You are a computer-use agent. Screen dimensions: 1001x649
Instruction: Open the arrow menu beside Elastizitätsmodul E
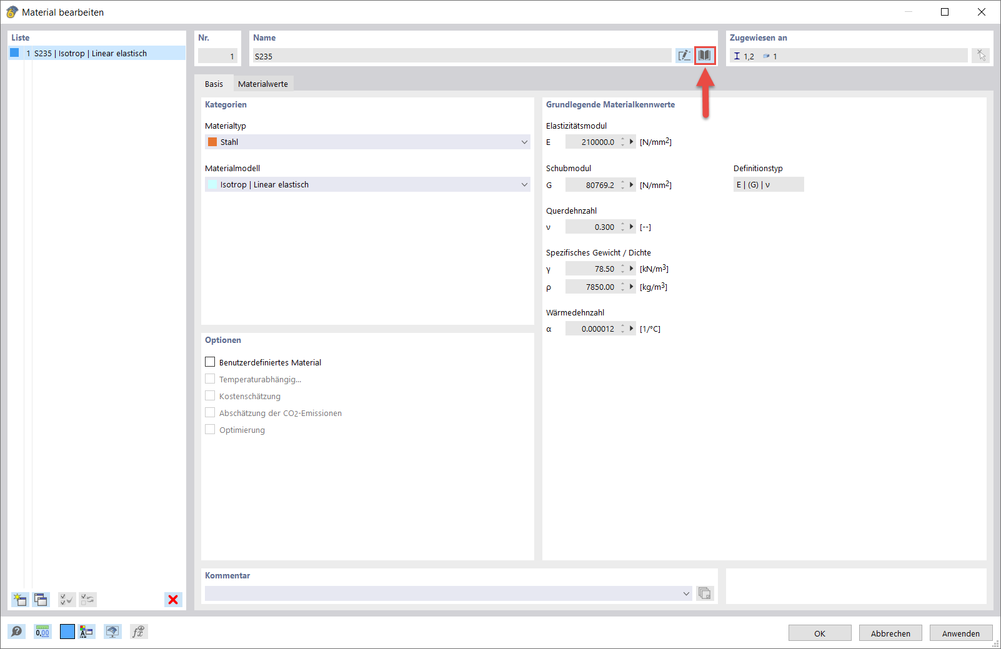(x=632, y=142)
